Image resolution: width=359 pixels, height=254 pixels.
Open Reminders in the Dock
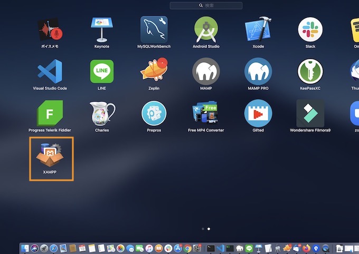pyautogui.click(x=101, y=248)
